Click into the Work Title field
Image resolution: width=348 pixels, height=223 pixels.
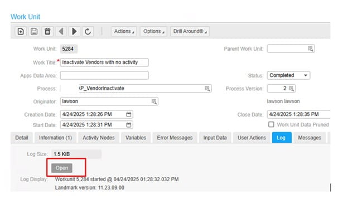106,62
